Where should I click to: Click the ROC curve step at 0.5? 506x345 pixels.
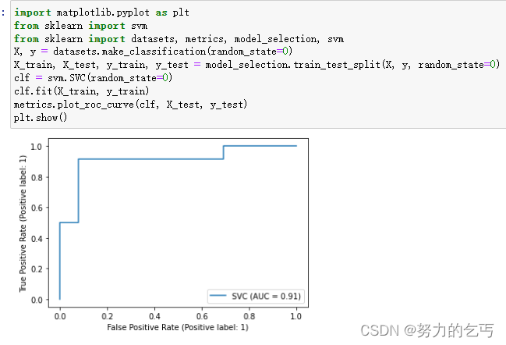(69, 222)
